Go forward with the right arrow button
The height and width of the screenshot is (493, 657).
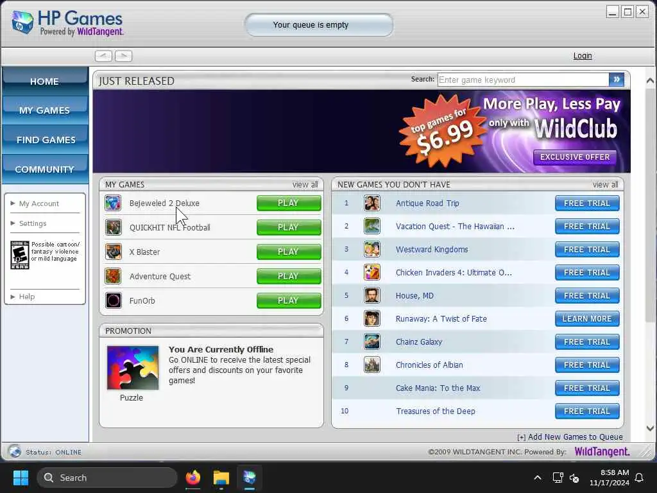point(124,56)
